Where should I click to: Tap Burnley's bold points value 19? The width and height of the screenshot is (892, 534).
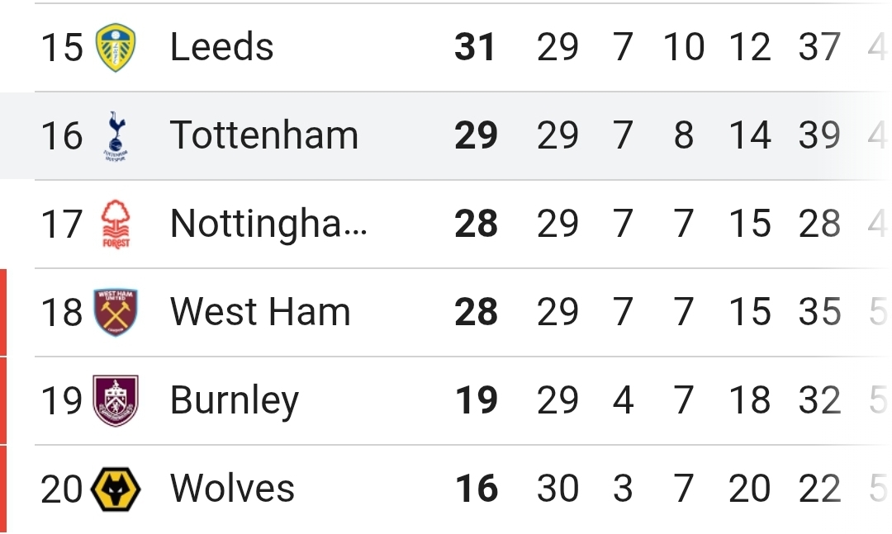[x=476, y=400]
